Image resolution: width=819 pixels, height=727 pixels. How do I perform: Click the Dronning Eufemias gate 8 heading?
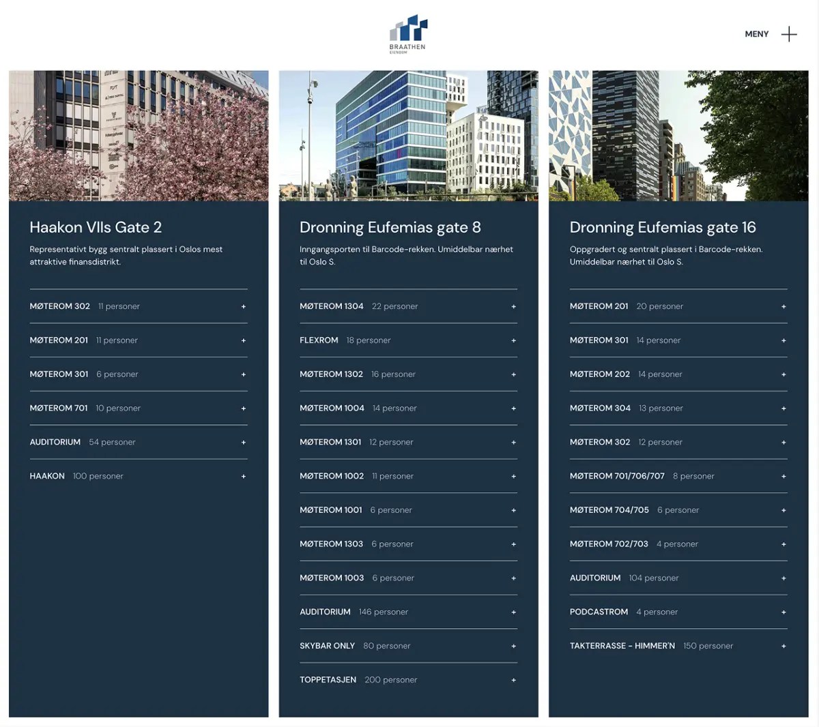point(390,227)
